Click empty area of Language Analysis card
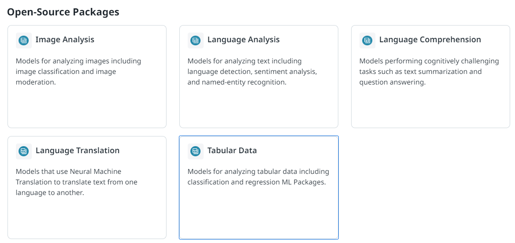The width and height of the screenshot is (515, 243). [x=258, y=108]
